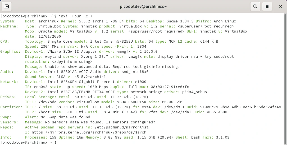
Task: Click the search icon in header bar
Action: tap(255, 6)
